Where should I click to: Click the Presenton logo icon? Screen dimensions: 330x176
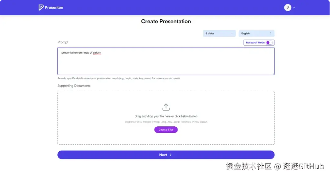point(41,7)
